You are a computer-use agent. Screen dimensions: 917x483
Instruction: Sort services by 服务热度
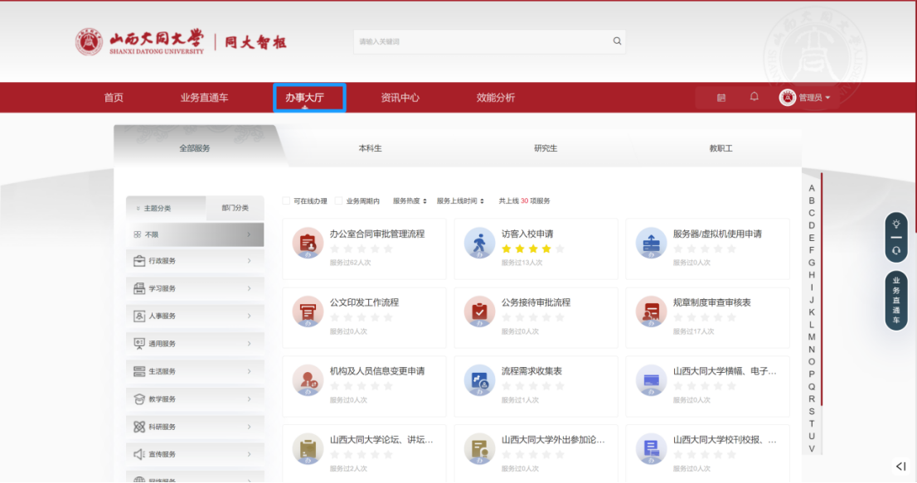point(410,200)
